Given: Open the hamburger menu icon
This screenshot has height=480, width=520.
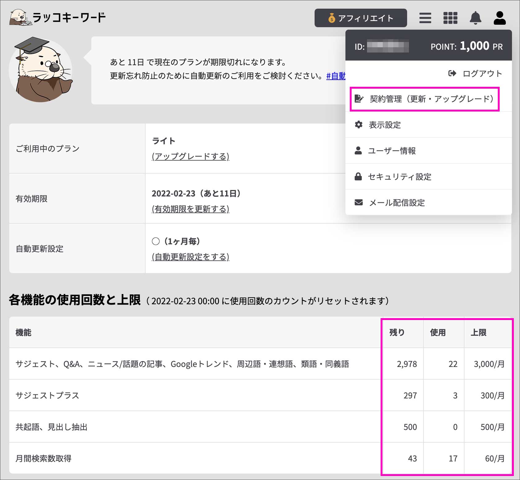Looking at the screenshot, I should [x=425, y=18].
